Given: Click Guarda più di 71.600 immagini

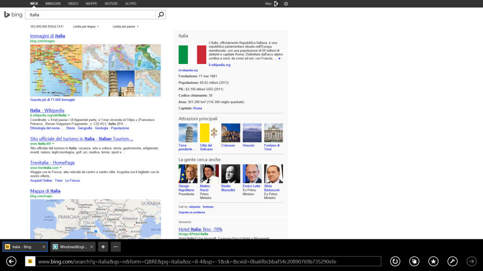Looking at the screenshot, I should click(53, 100).
